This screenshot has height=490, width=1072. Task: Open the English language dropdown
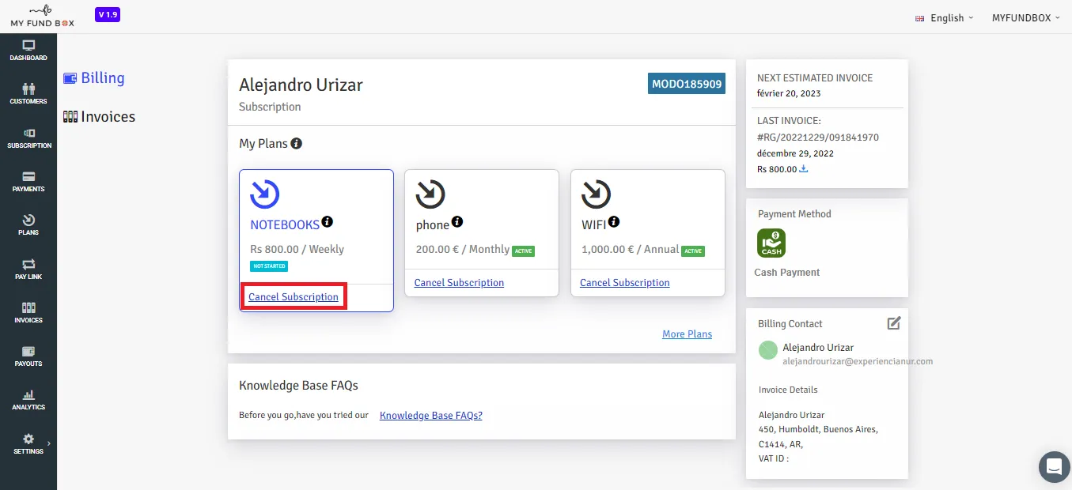pos(944,18)
